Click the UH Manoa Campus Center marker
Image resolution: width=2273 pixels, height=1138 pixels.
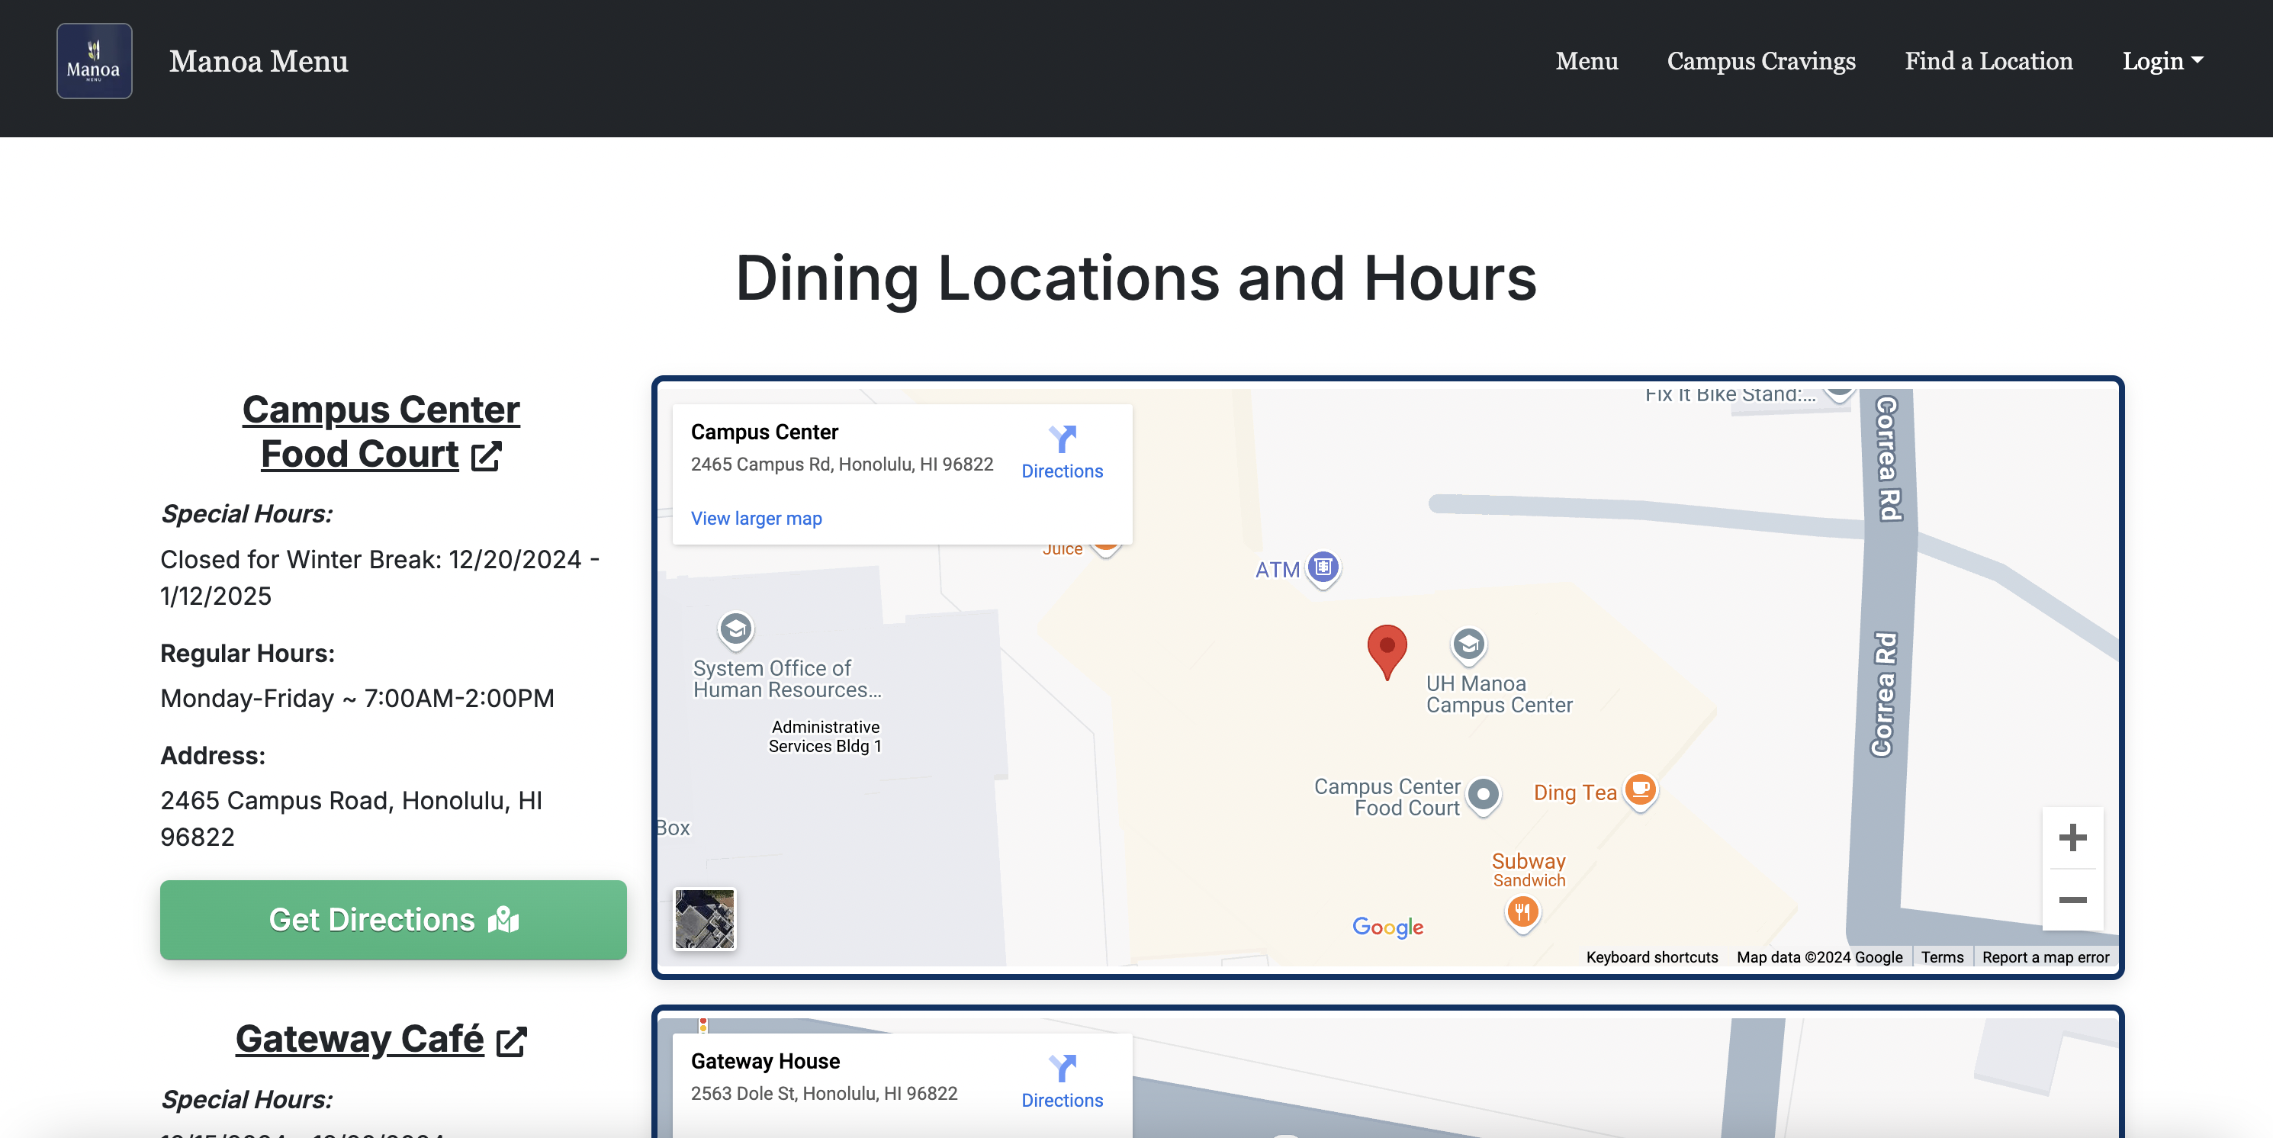tap(1468, 645)
